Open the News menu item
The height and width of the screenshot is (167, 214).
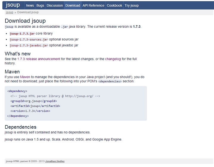(x=30, y=5)
